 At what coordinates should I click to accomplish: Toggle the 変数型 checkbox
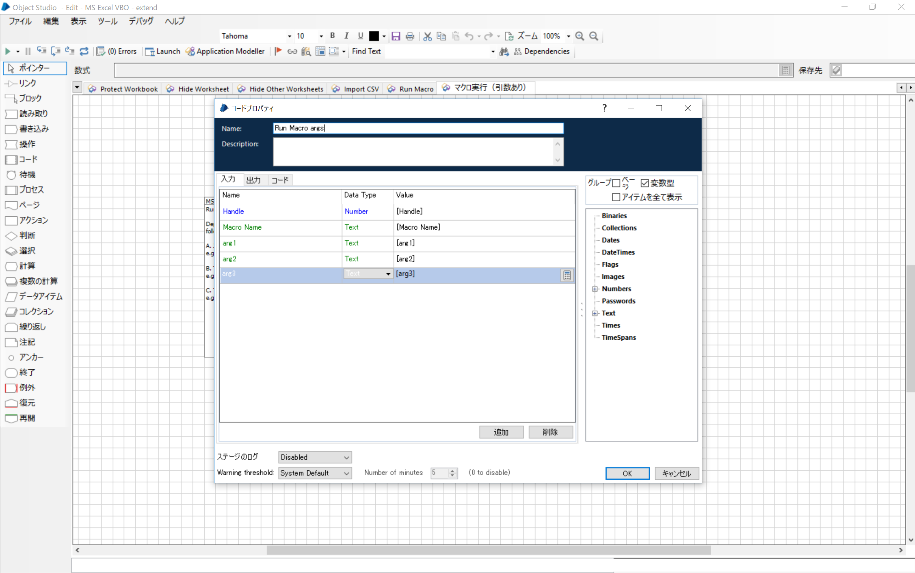click(645, 183)
